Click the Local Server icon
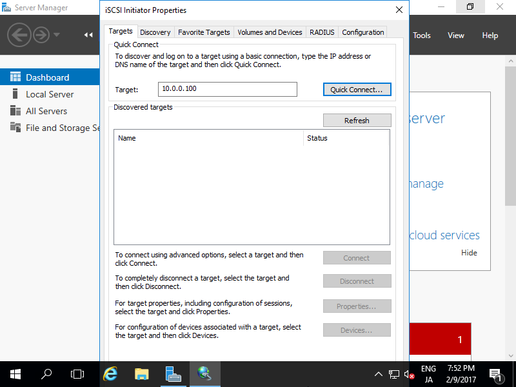The height and width of the screenshot is (387, 516). [x=15, y=94]
